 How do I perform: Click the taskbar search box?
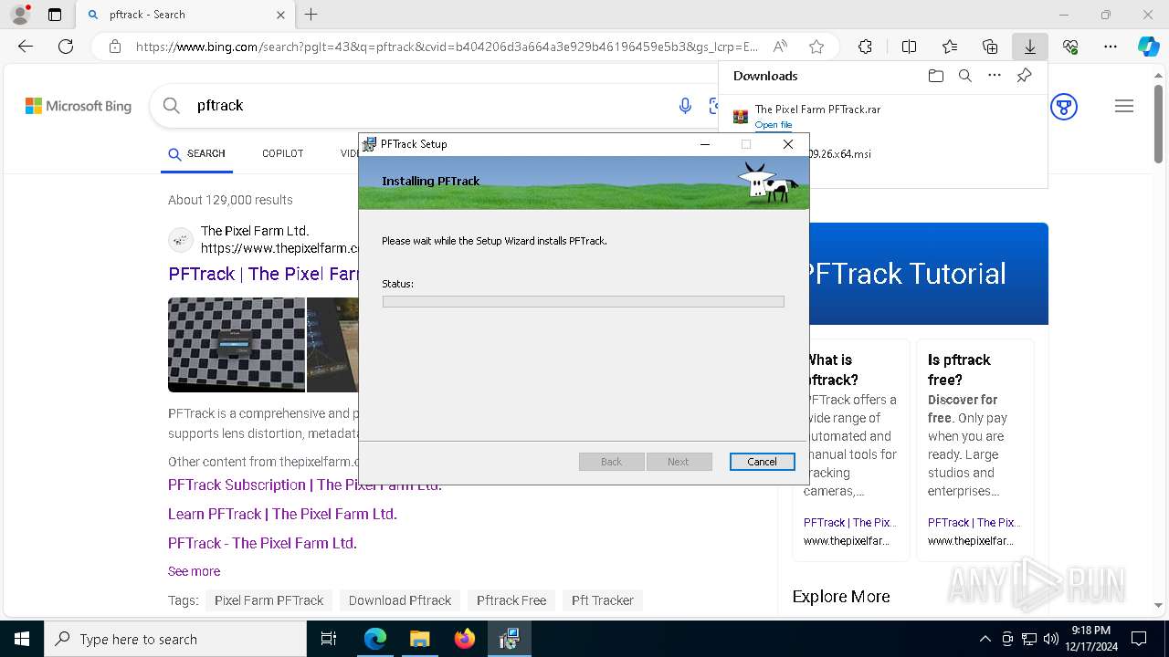175,639
